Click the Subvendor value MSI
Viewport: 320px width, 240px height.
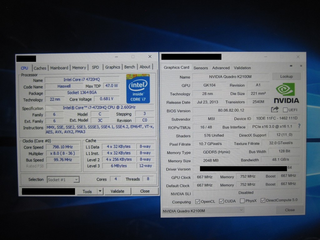(x=212, y=119)
